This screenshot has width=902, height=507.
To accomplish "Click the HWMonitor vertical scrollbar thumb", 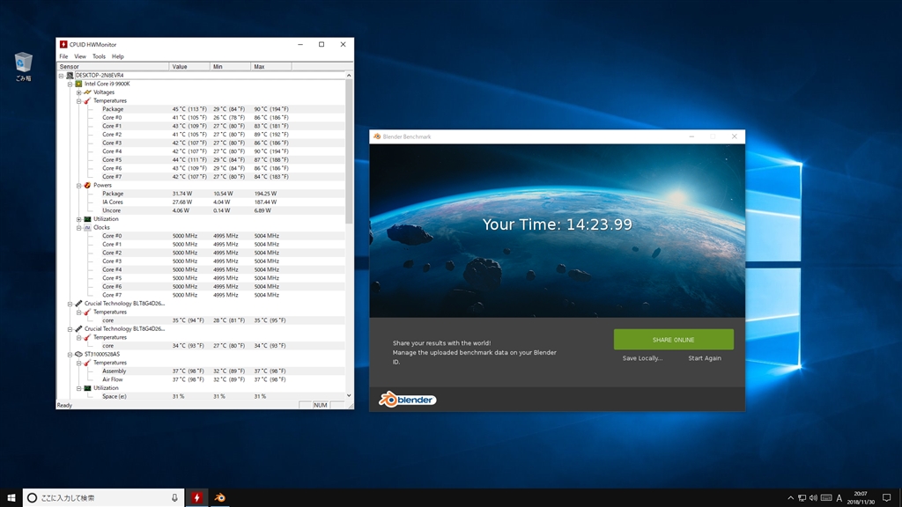I will [x=349, y=151].
